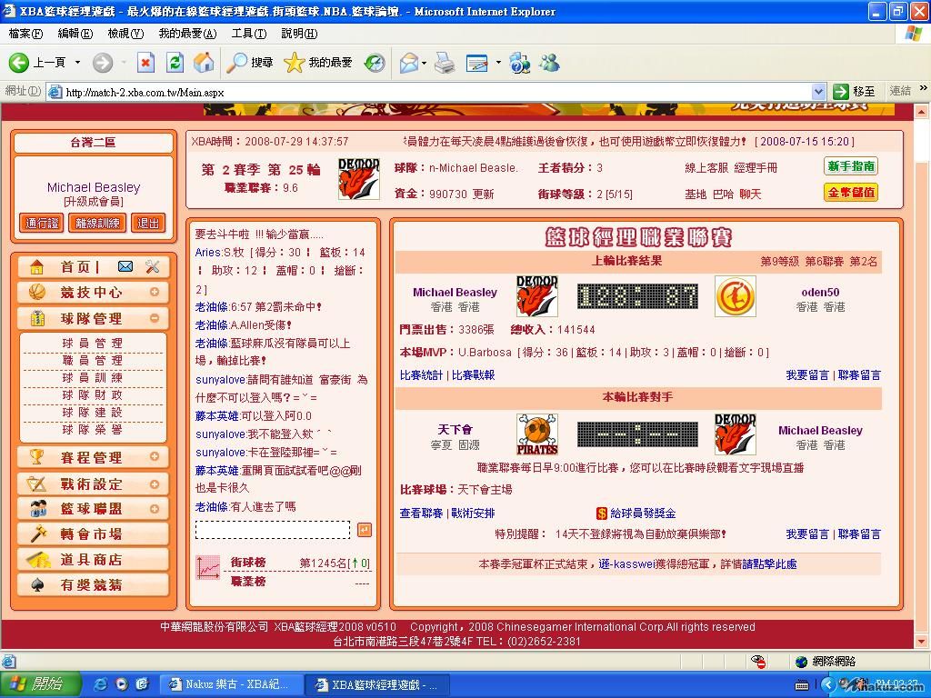The image size is (931, 698).
Task: Click the Stop page loading icon
Action: click(145, 63)
